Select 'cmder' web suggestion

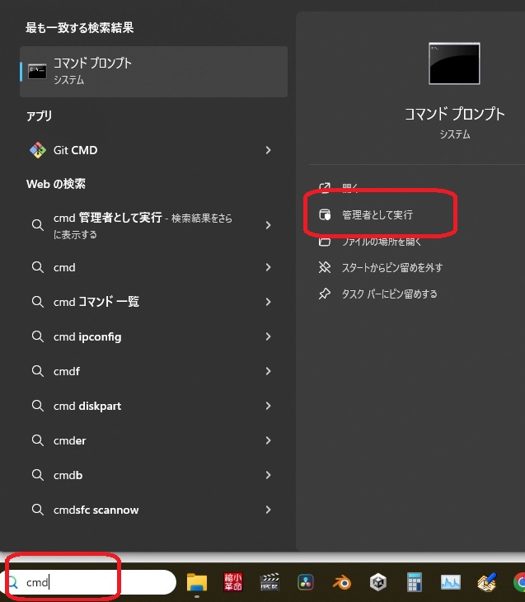click(x=70, y=440)
